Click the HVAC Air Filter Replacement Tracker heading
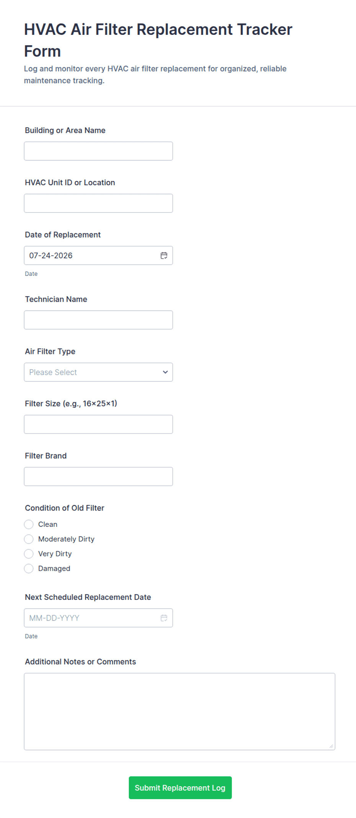The width and height of the screenshot is (356, 818). click(158, 40)
